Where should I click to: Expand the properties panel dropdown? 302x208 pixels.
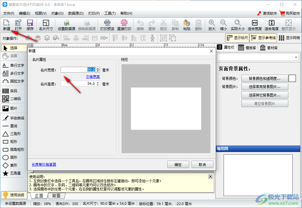point(296,57)
